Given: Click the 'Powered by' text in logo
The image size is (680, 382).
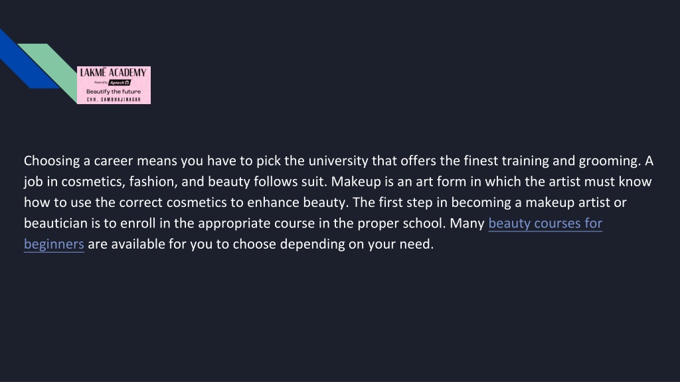Looking at the screenshot, I should (101, 82).
